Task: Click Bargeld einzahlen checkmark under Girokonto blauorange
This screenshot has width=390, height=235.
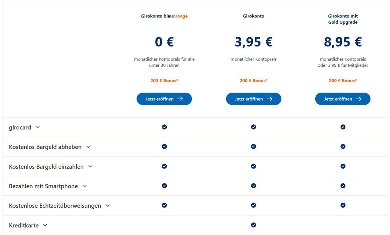Action: tap(164, 166)
